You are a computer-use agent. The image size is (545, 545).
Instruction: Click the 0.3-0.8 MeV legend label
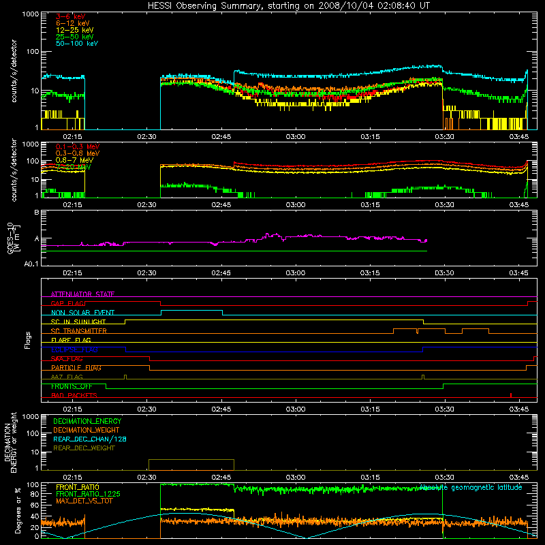[x=78, y=153]
